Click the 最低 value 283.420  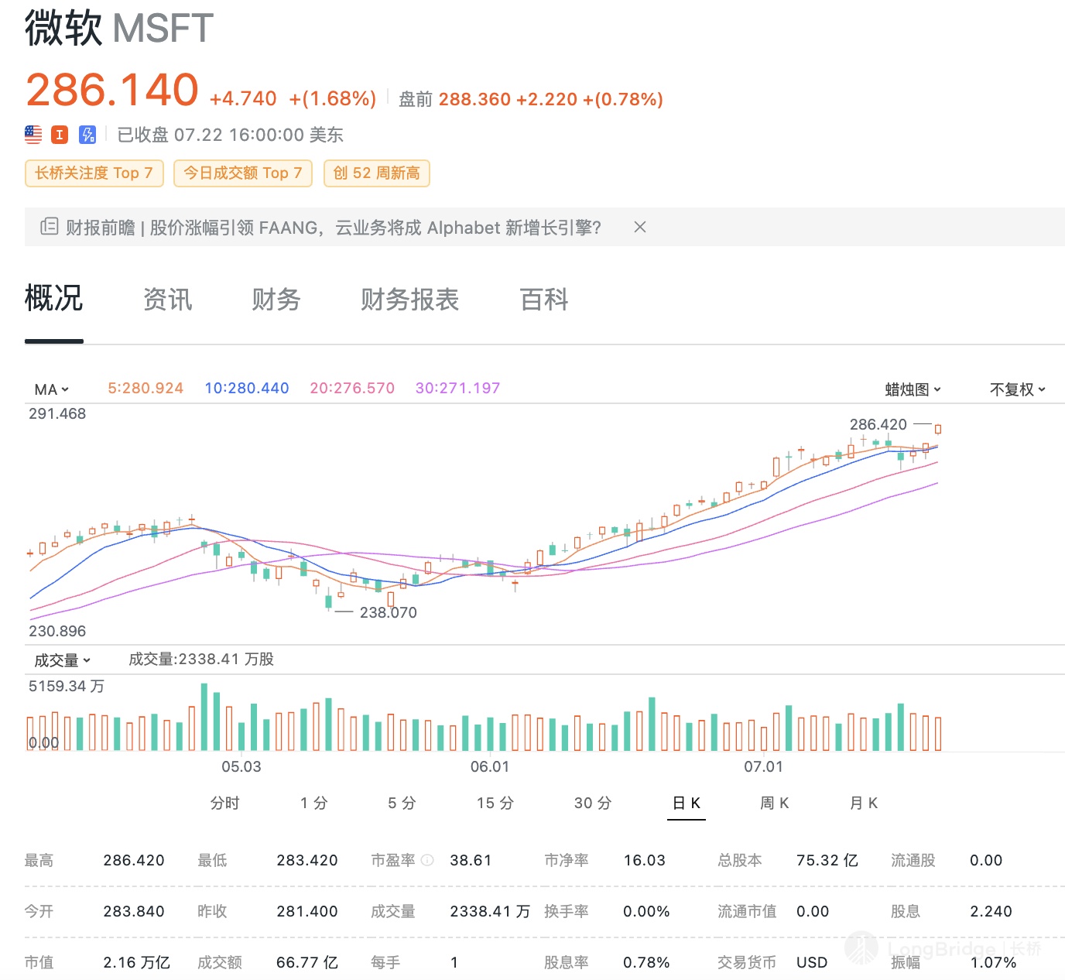307,860
